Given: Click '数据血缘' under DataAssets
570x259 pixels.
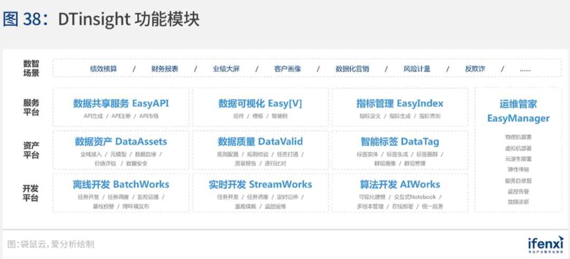Looking at the screenshot, I should (146, 154).
